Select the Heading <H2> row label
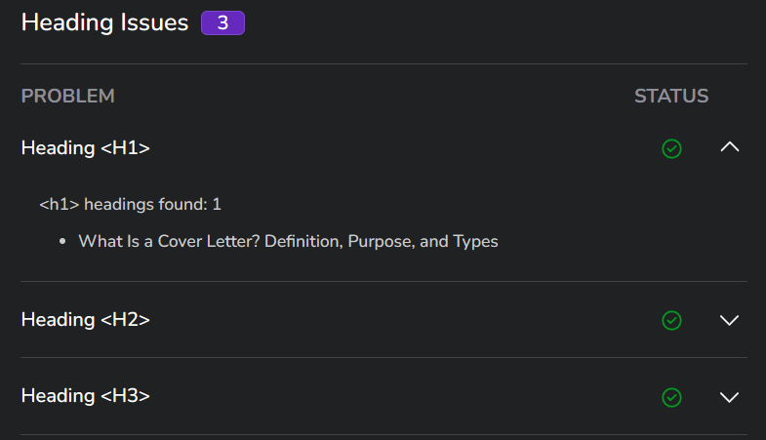The image size is (766, 440). point(86,320)
